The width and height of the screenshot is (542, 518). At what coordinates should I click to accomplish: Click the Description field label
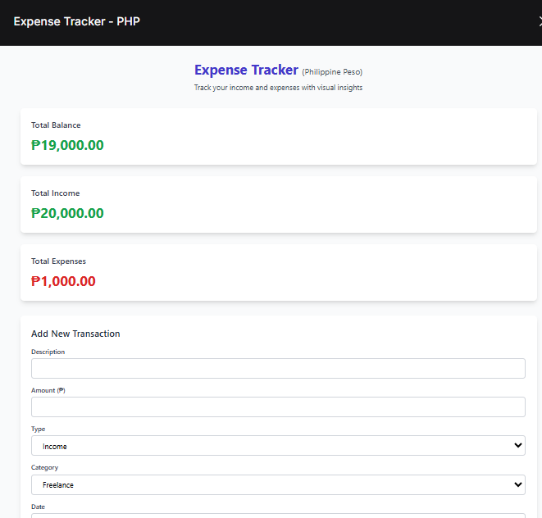pyautogui.click(x=48, y=352)
